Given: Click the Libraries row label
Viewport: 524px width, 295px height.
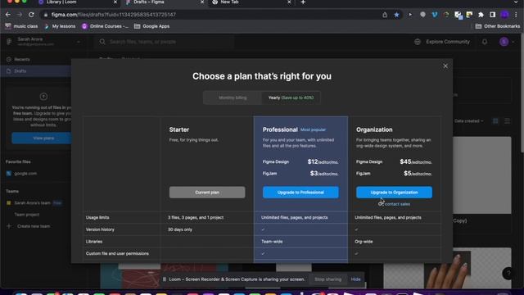Looking at the screenshot, I should [94, 242].
